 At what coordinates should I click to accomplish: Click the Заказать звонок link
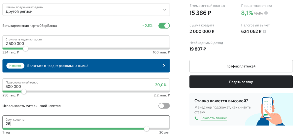click(x=214, y=118)
